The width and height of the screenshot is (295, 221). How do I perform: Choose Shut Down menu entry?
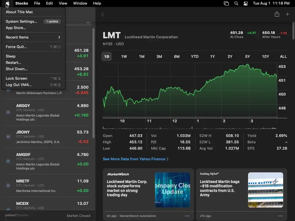tap(33, 69)
